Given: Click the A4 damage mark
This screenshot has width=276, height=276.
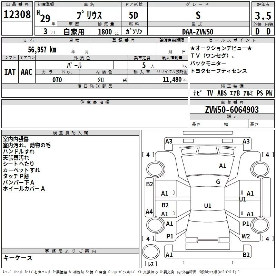Looking at the screenshot, I should (x=149, y=211).
